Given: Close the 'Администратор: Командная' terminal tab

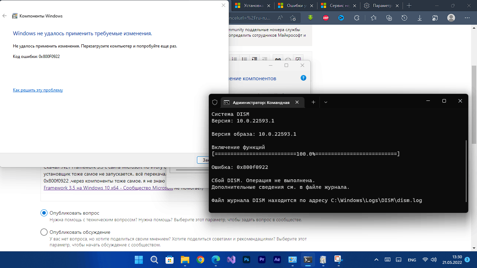Looking at the screenshot, I should point(297,102).
